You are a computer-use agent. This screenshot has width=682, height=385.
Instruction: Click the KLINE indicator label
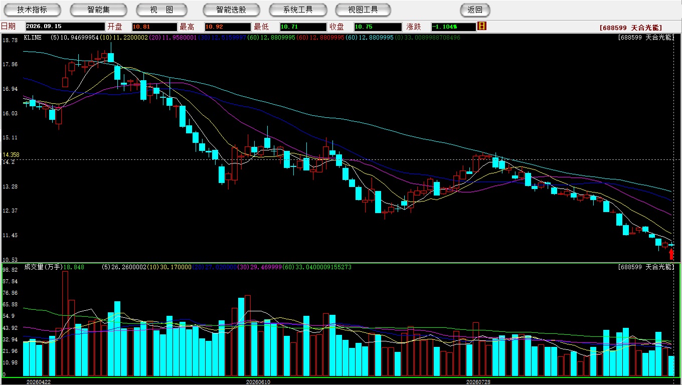point(33,38)
